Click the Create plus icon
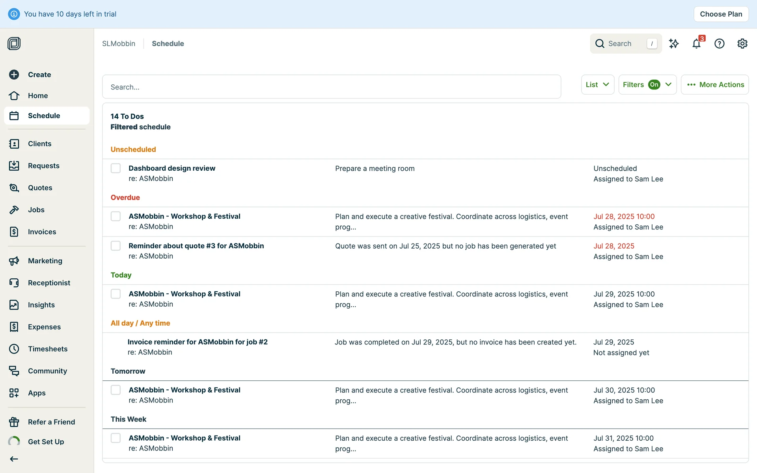 (x=14, y=74)
